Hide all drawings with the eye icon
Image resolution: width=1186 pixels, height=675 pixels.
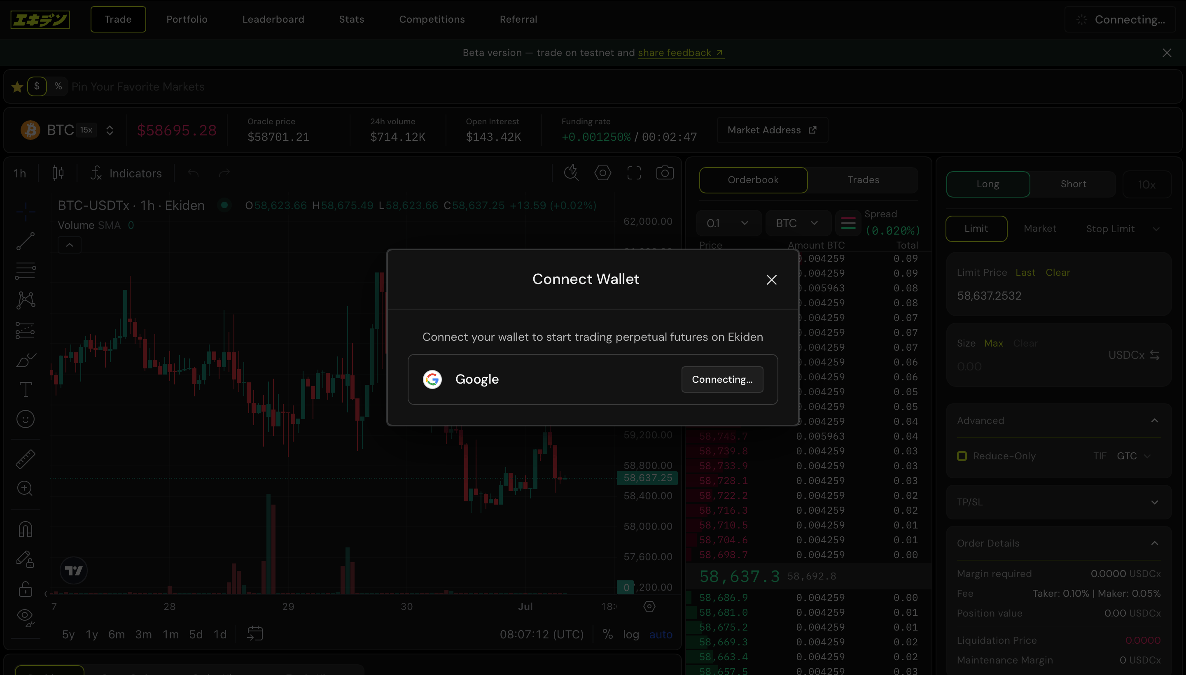26,617
